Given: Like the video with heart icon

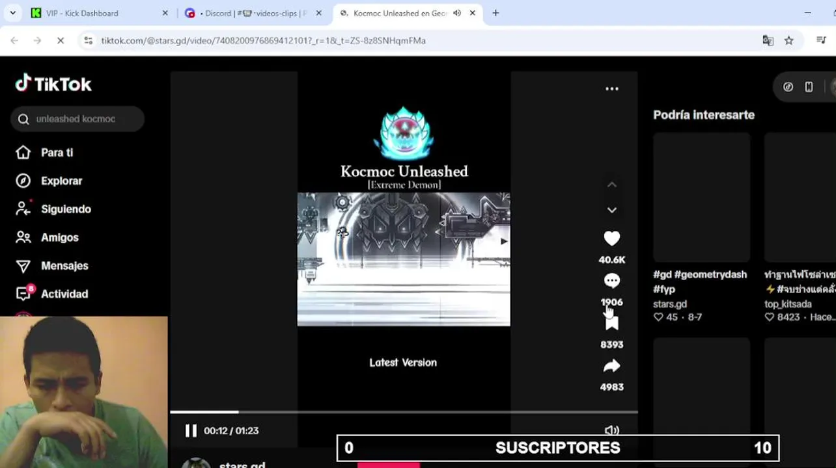Looking at the screenshot, I should [612, 239].
